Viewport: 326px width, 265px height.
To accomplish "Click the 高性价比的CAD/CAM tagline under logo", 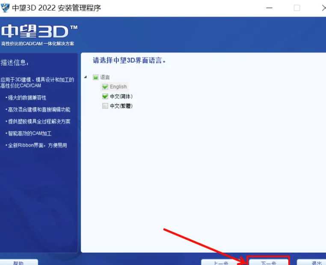I will [37, 44].
